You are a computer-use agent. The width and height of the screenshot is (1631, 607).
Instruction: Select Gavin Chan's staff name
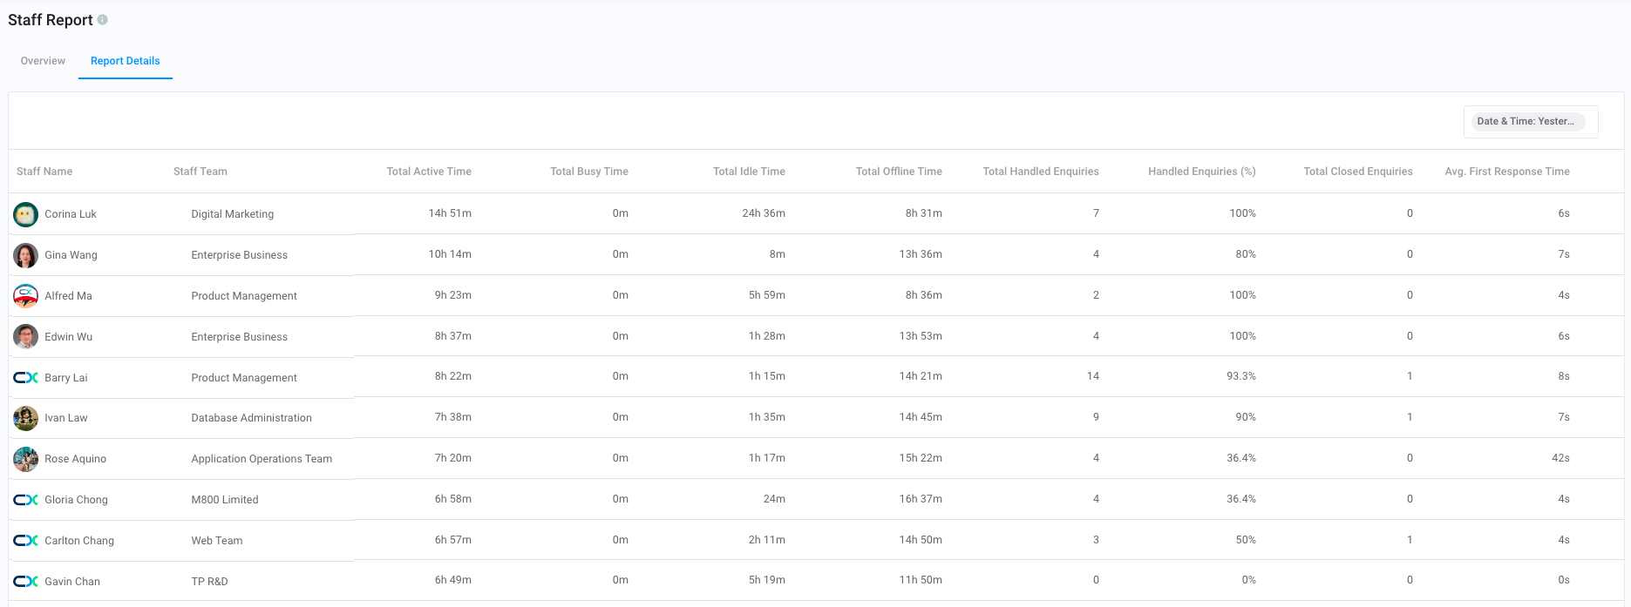point(72,582)
